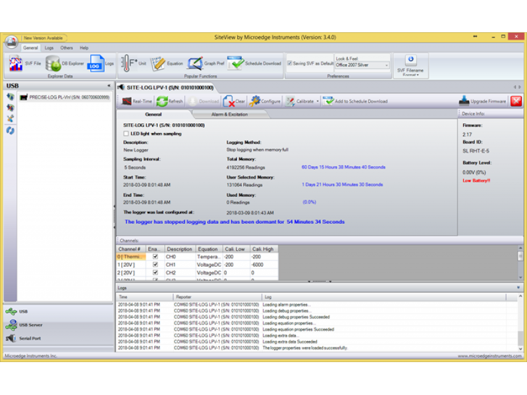Sort channels by Description column header

point(179,249)
